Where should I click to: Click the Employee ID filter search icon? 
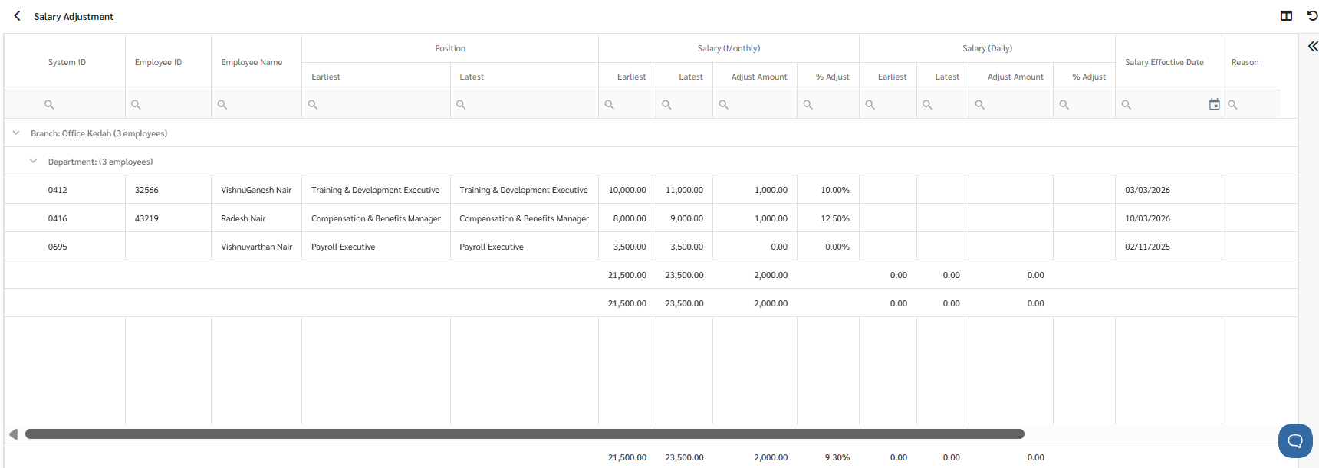136,104
